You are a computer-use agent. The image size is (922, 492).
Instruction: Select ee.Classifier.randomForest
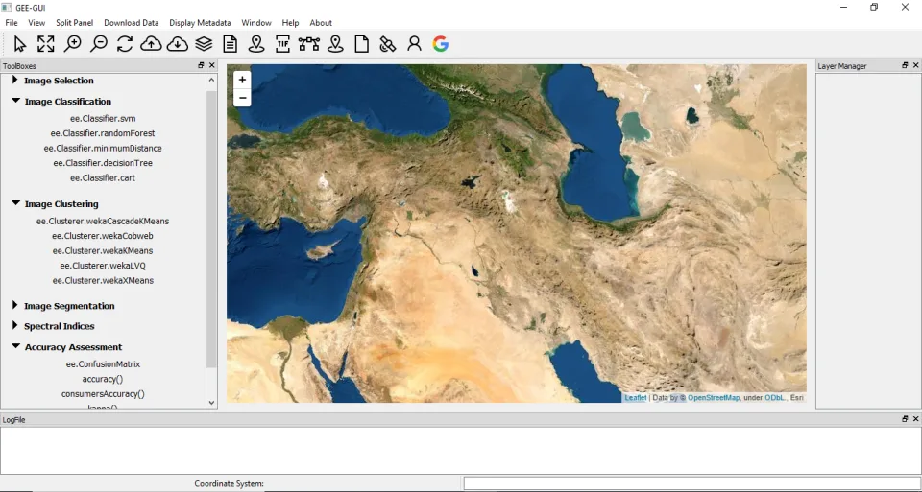(x=103, y=133)
